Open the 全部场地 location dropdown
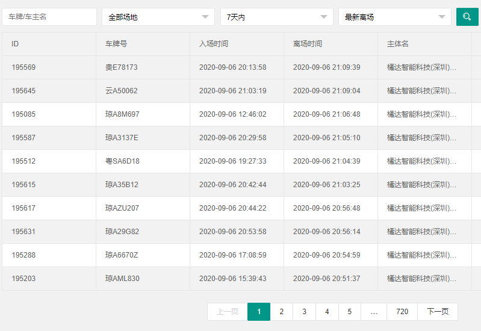The width and height of the screenshot is (481, 331). click(x=158, y=17)
